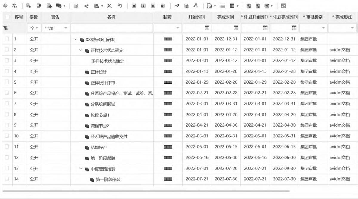Click the folder icon beside 正样设计 task
The height and width of the screenshot is (199, 358).
click(x=87, y=72)
